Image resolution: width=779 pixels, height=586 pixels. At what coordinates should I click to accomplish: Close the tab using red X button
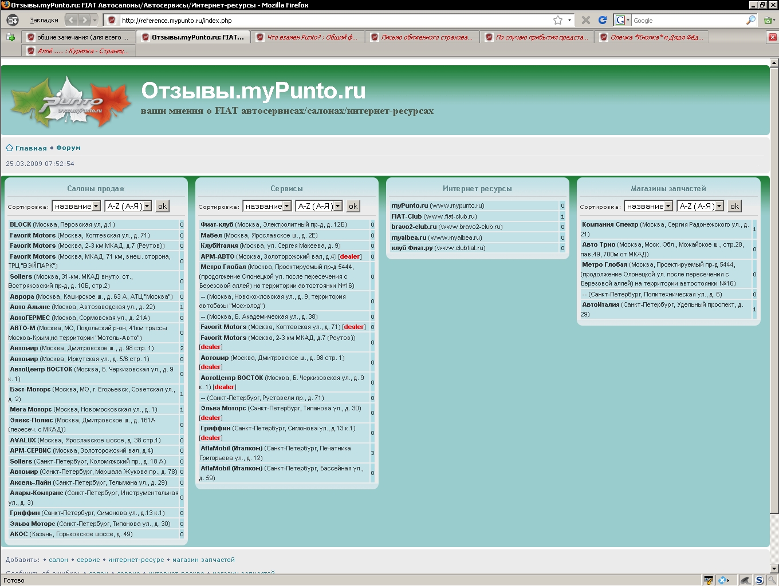coord(772,37)
